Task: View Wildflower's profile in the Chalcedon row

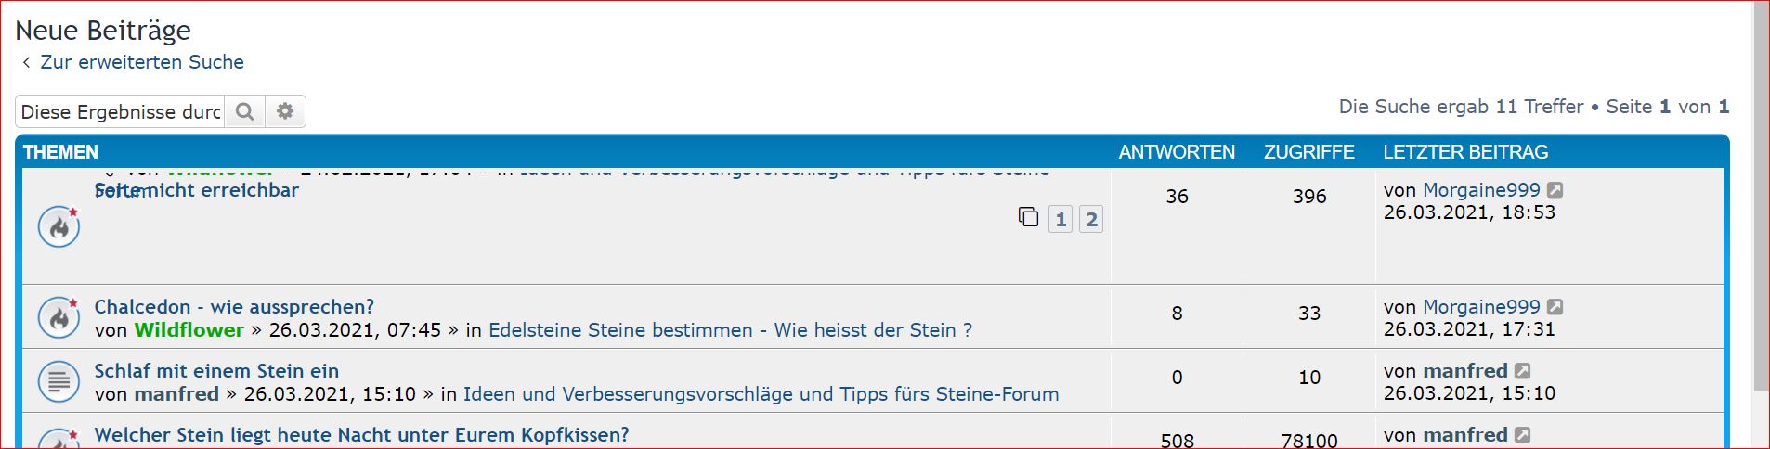Action: [189, 330]
